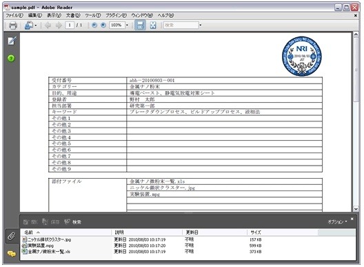Click the 157 KB size value
The height and width of the screenshot is (267, 364).
tap(255, 239)
